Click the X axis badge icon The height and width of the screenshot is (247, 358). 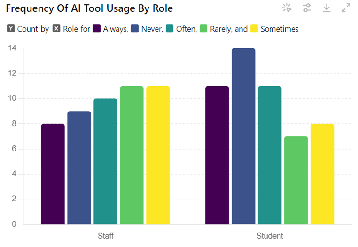(x=56, y=29)
